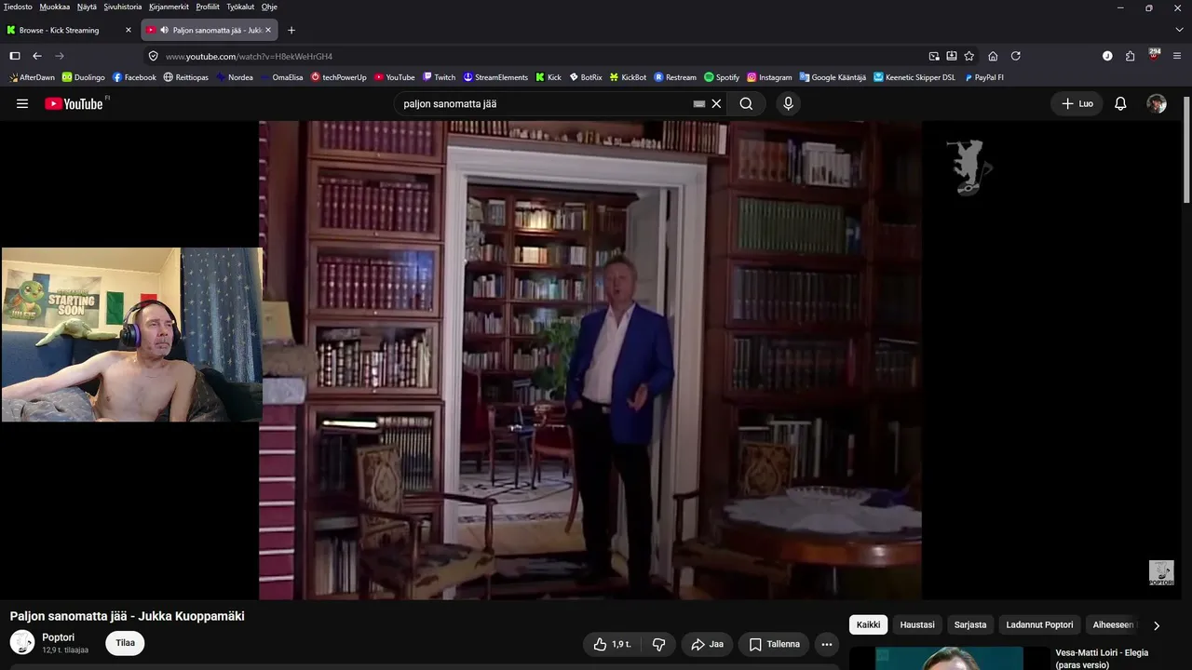Open the YouTube account avatar menu

(1157, 104)
